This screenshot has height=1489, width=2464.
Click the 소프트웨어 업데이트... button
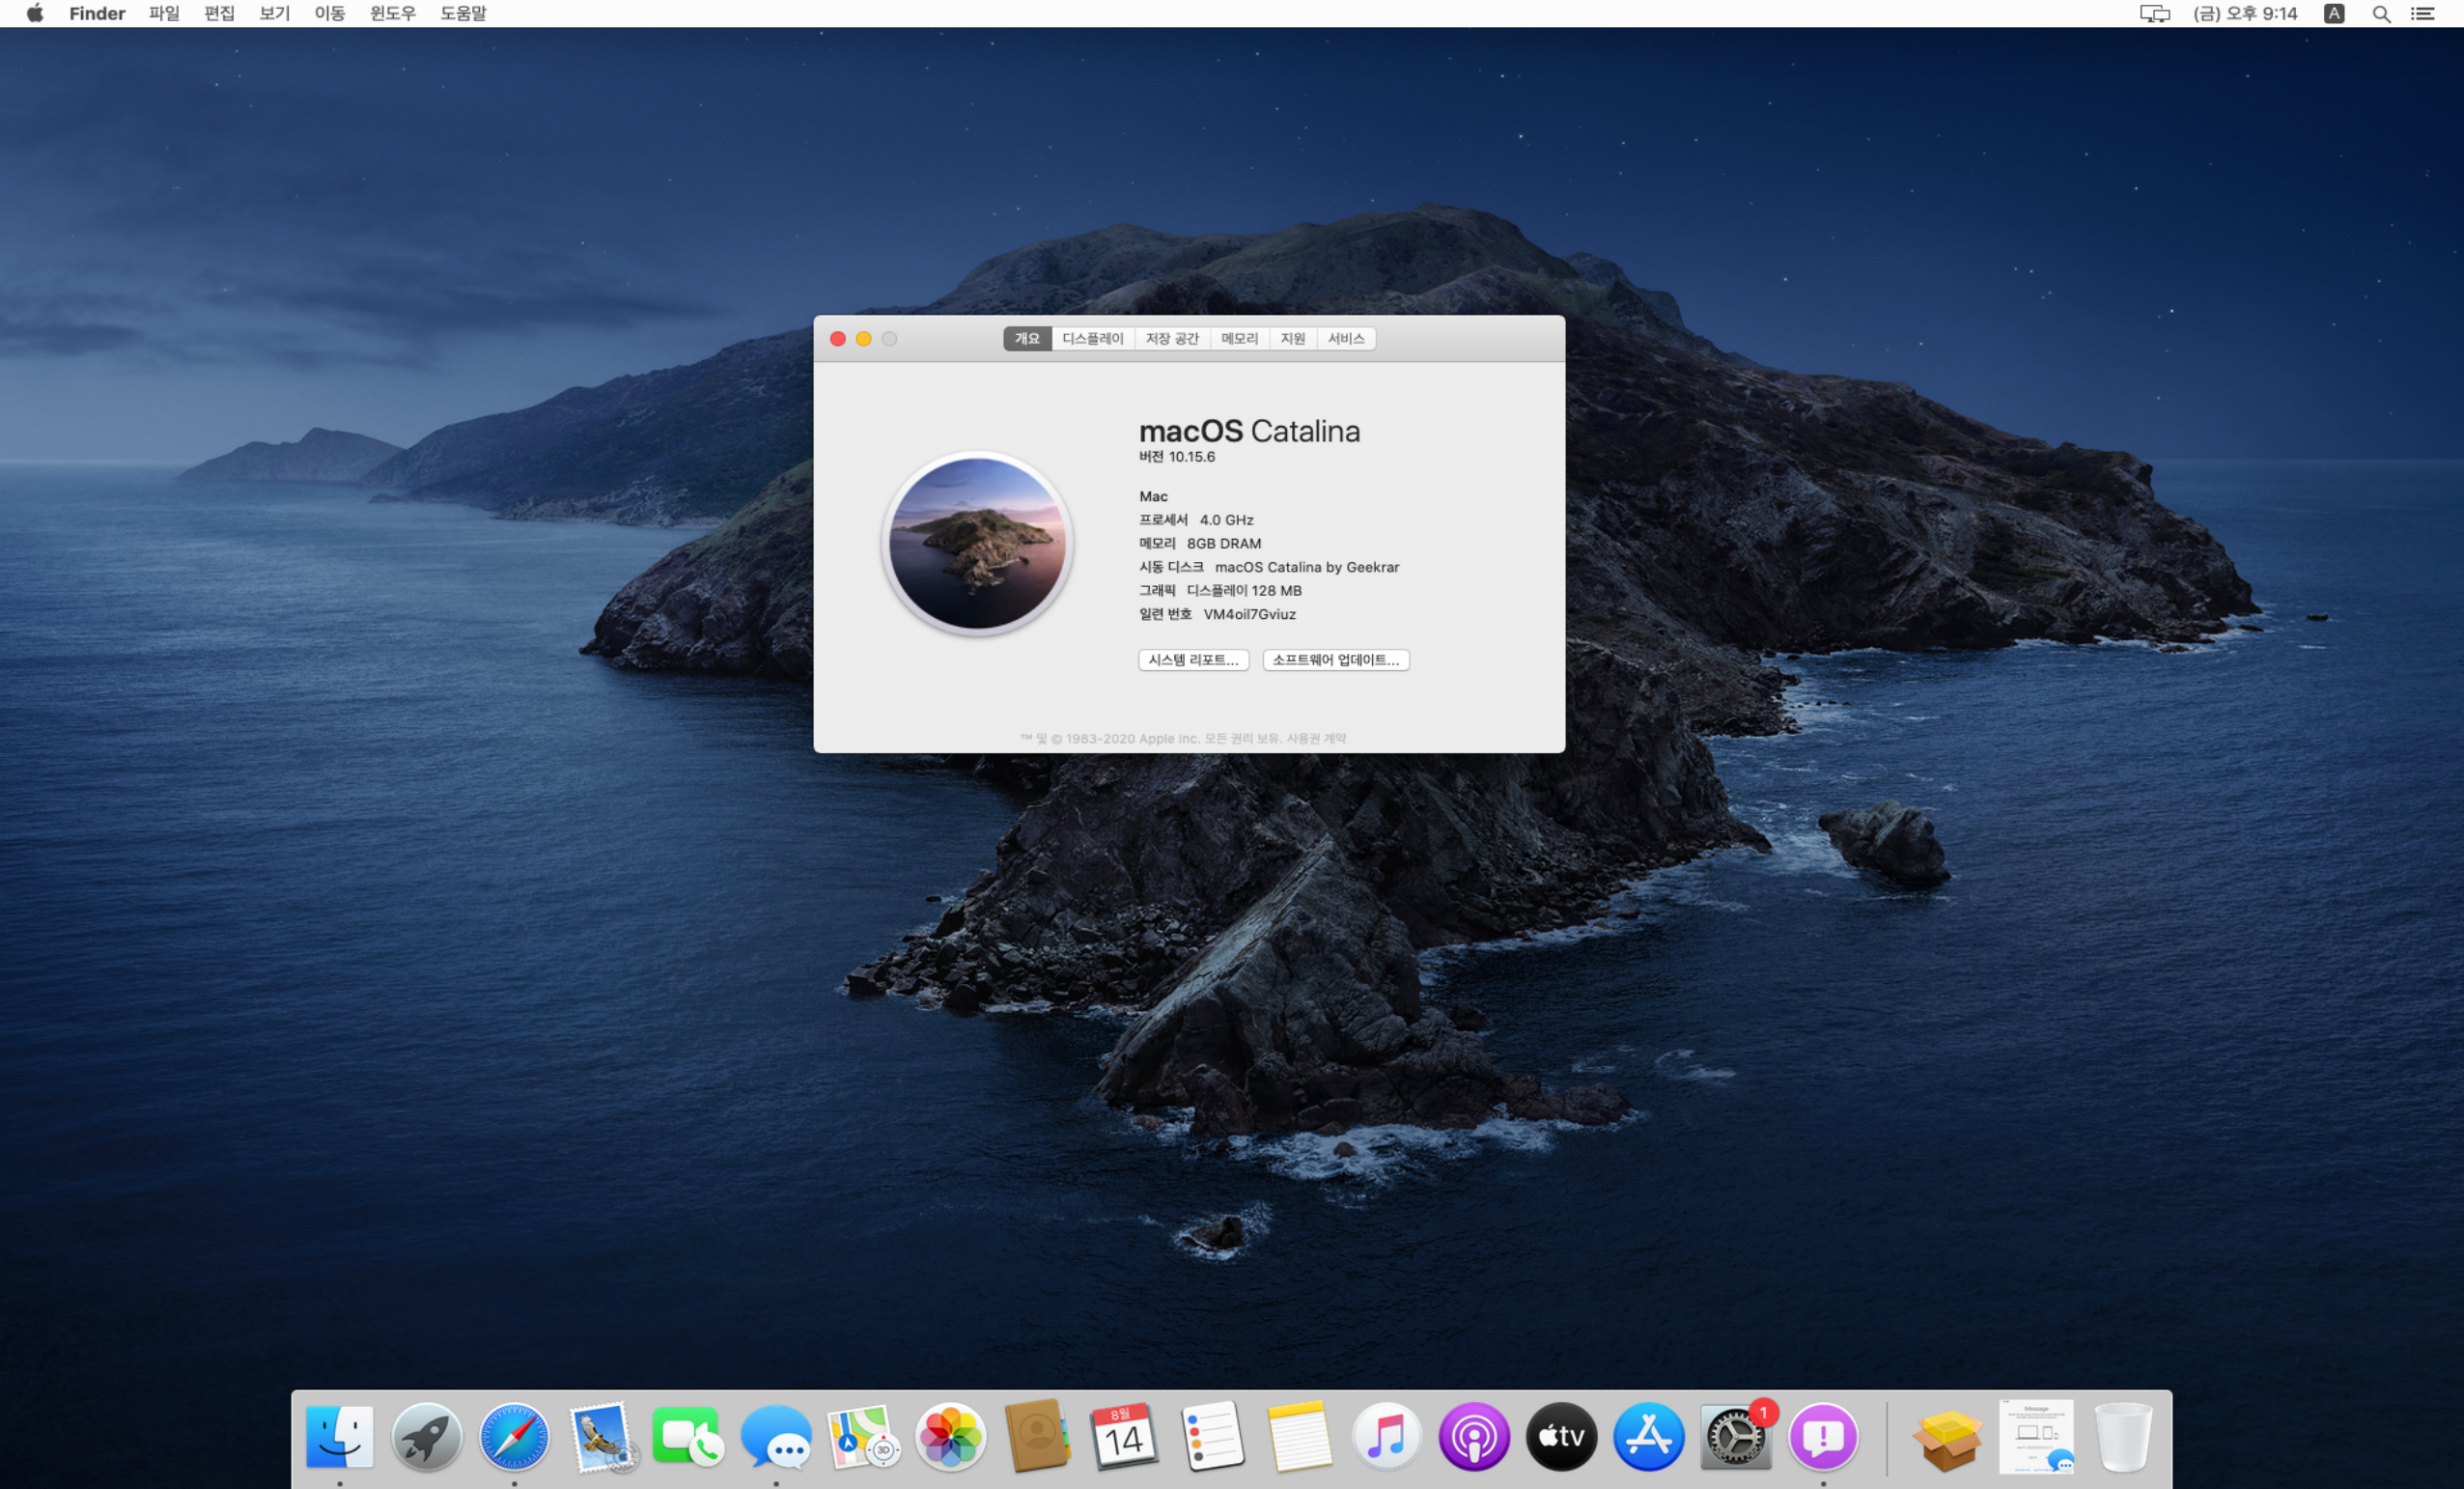coord(1336,660)
